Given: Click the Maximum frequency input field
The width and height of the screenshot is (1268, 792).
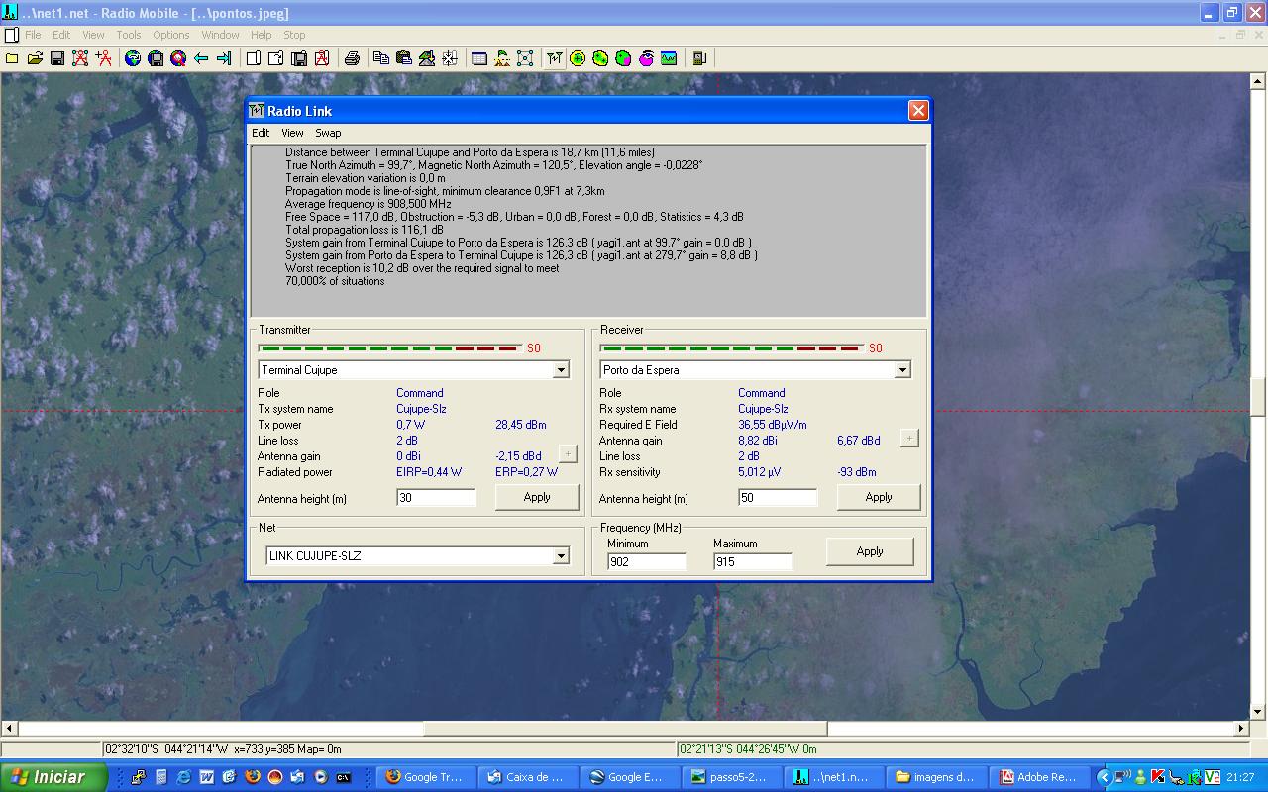Looking at the screenshot, I should pyautogui.click(x=752, y=562).
